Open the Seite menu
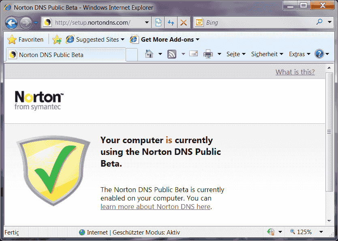 click(x=236, y=54)
